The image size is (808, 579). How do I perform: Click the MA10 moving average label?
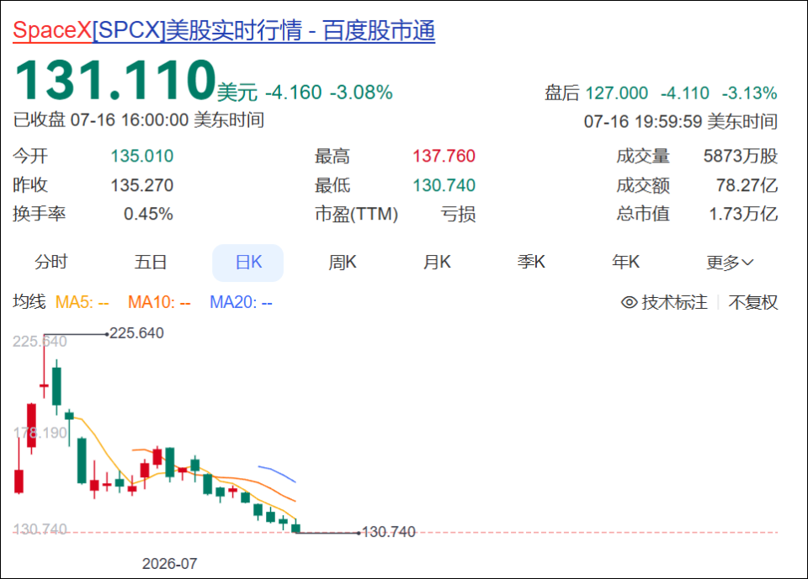(159, 302)
